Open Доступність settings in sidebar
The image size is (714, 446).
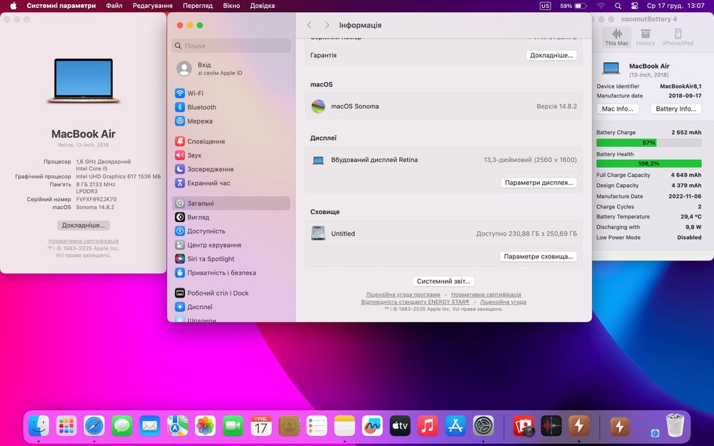[x=231, y=231]
